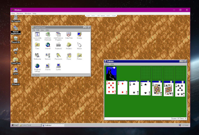Select System desktop shortcut icon
This screenshot has height=135, width=199.
(x=16, y=71)
